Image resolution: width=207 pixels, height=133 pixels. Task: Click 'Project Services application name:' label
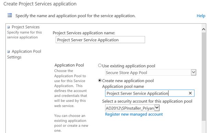pos(84,33)
